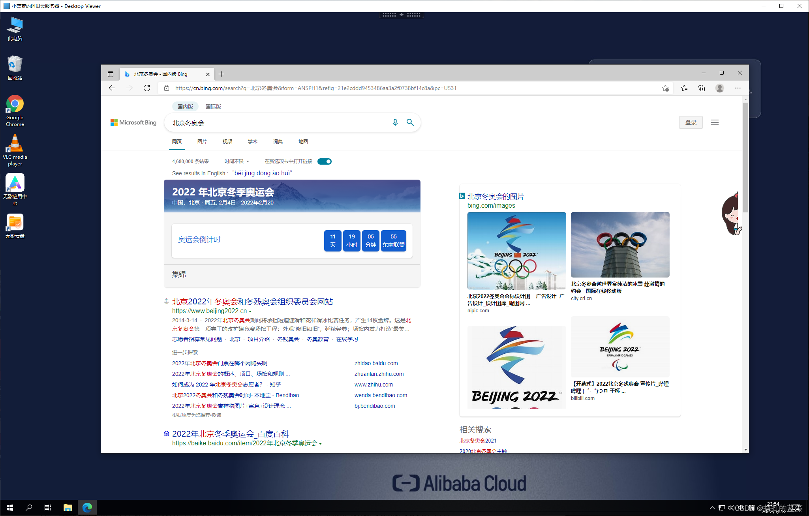Expand the chevron next to baike.baidu.com URL
The width and height of the screenshot is (809, 516).
click(x=321, y=443)
